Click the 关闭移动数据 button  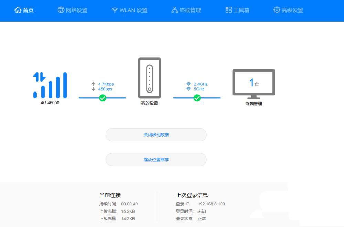(x=156, y=135)
